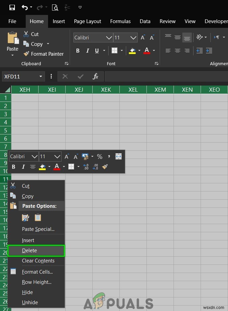Toggle Italic in the ribbon Font group
Screen dimensions: 228x311
[88, 51]
